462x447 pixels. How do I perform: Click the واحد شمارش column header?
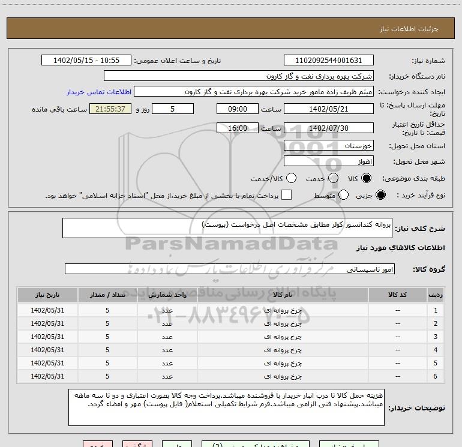[167, 295]
